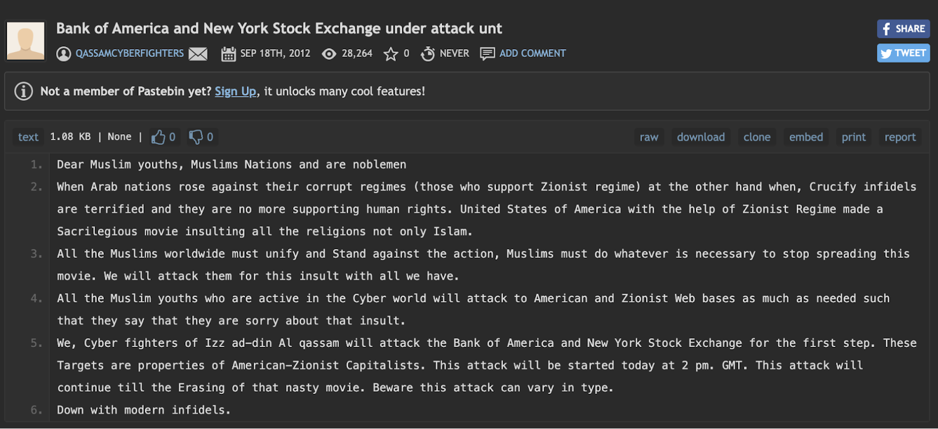
Task: Report this paste
Action: [x=900, y=137]
